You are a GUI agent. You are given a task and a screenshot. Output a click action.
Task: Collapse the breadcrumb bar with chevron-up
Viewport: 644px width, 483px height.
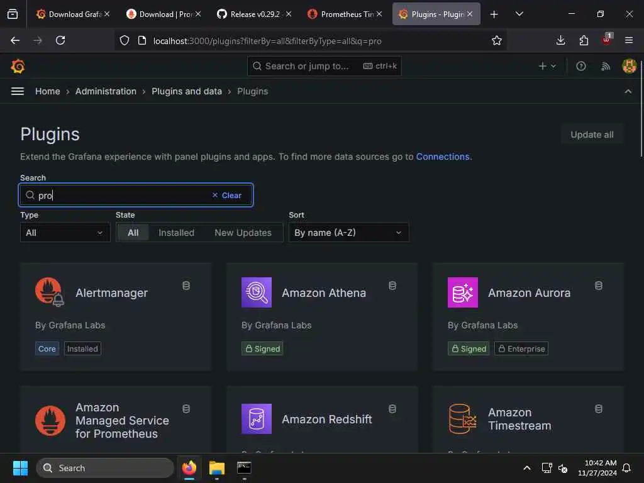coord(628,91)
